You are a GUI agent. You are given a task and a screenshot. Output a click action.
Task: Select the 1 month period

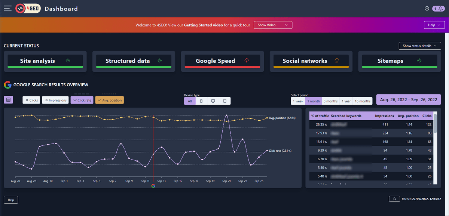(x=314, y=101)
